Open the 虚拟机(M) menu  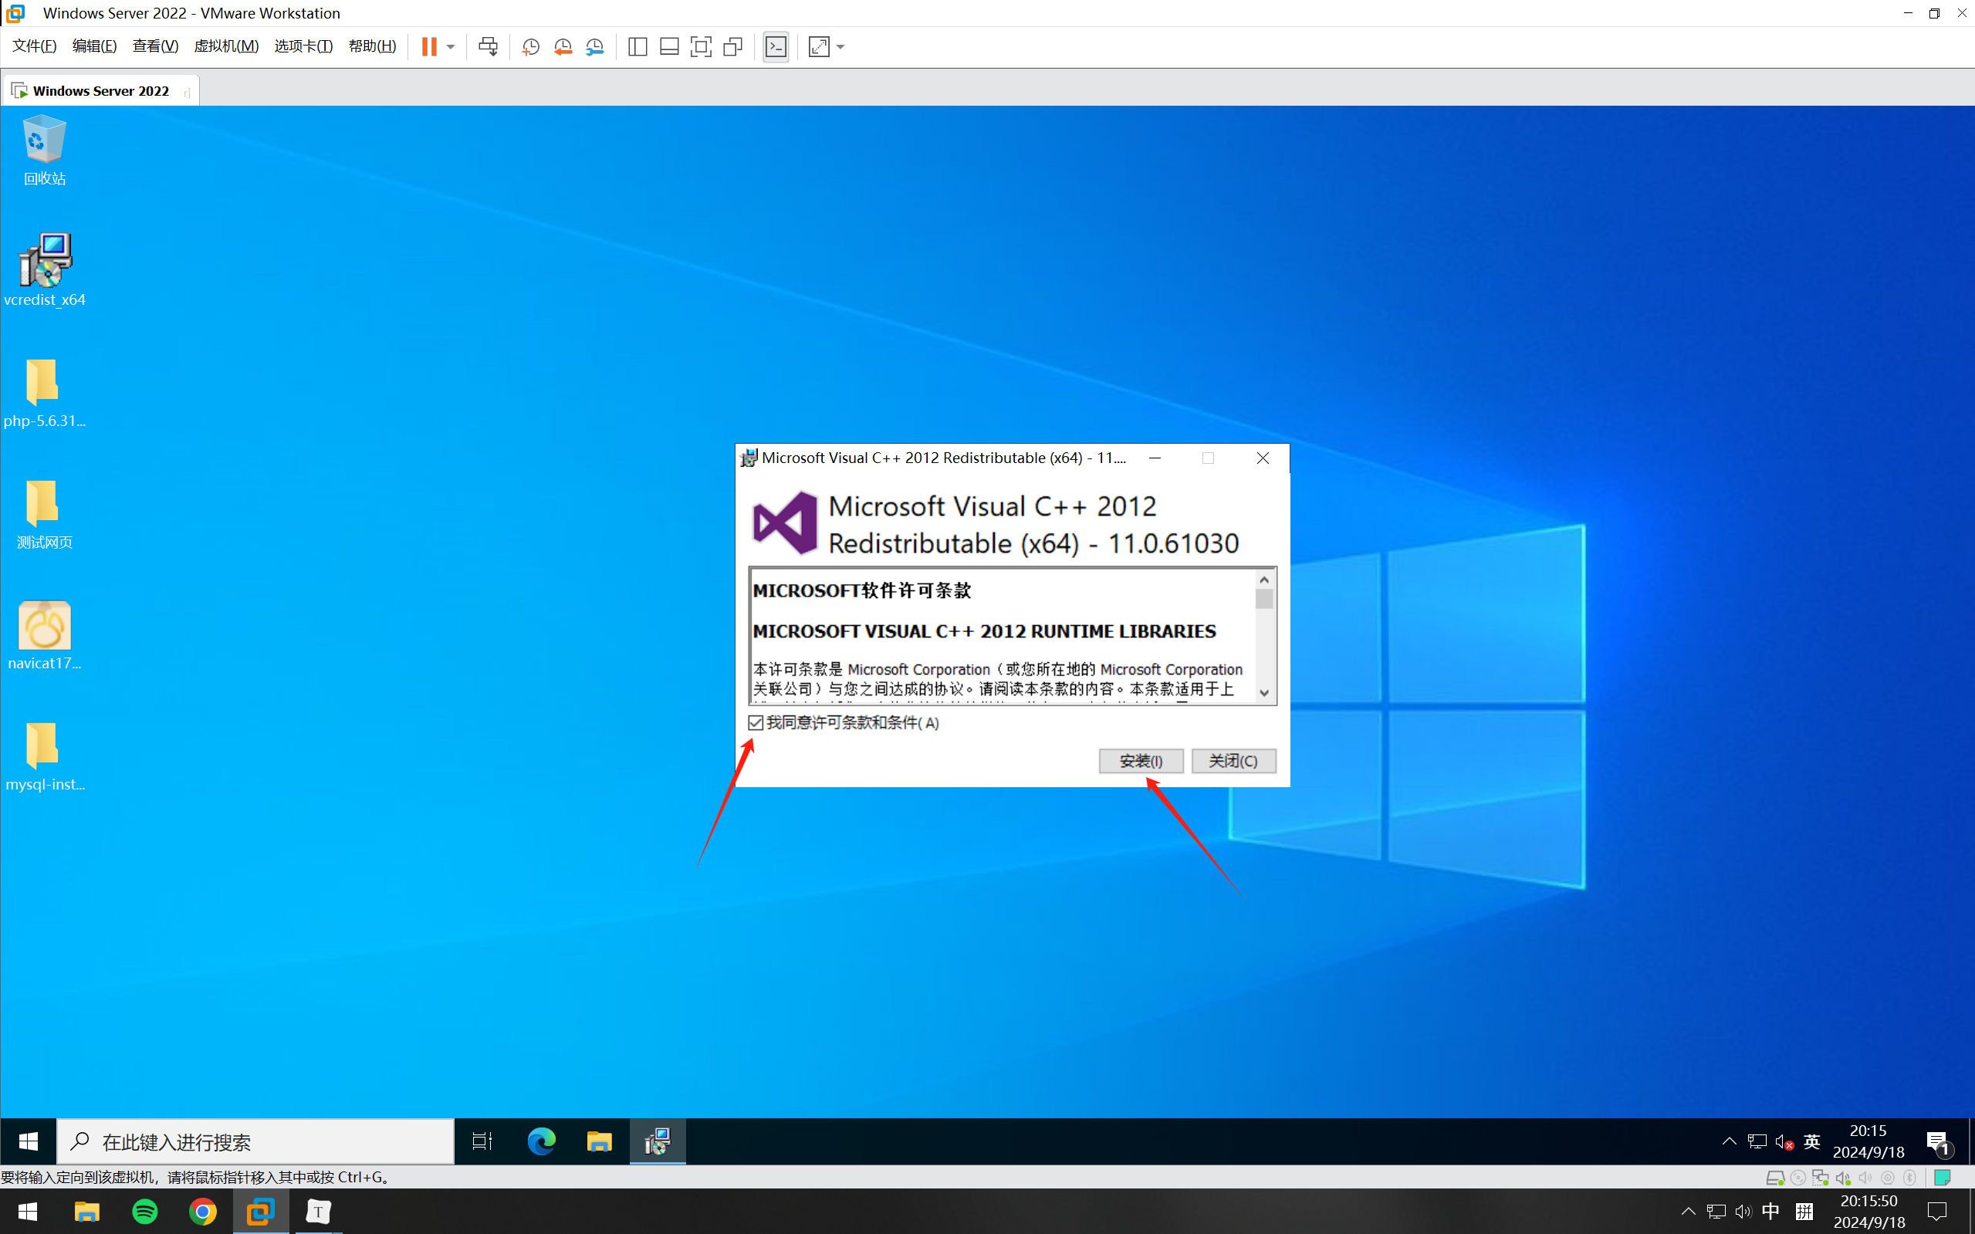(x=226, y=46)
